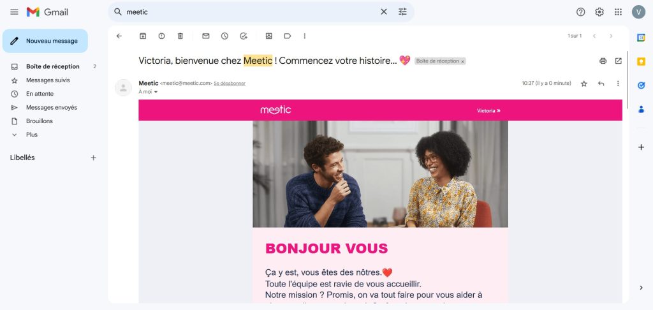The height and width of the screenshot is (310, 653).
Task: Toggle the main menu hamburger
Action: coord(14,12)
